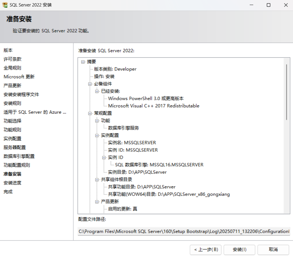Maximize the SQL Server 2022 安装 window
The height and width of the screenshot is (256, 293).
[x=269, y=5]
